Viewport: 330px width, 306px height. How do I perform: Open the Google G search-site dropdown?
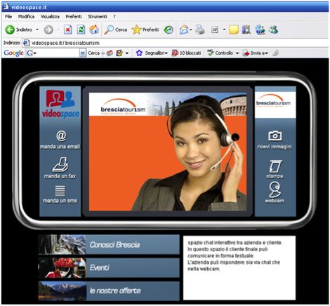[35, 53]
